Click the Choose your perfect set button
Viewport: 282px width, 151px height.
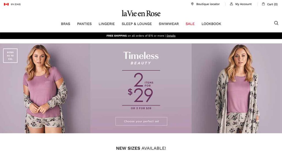click(141, 121)
